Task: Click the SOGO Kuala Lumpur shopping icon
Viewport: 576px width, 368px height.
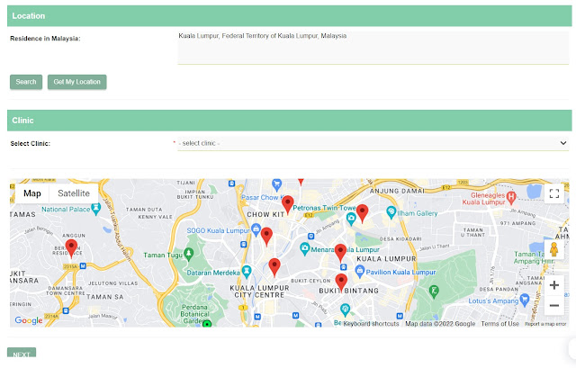Action: click(256, 229)
